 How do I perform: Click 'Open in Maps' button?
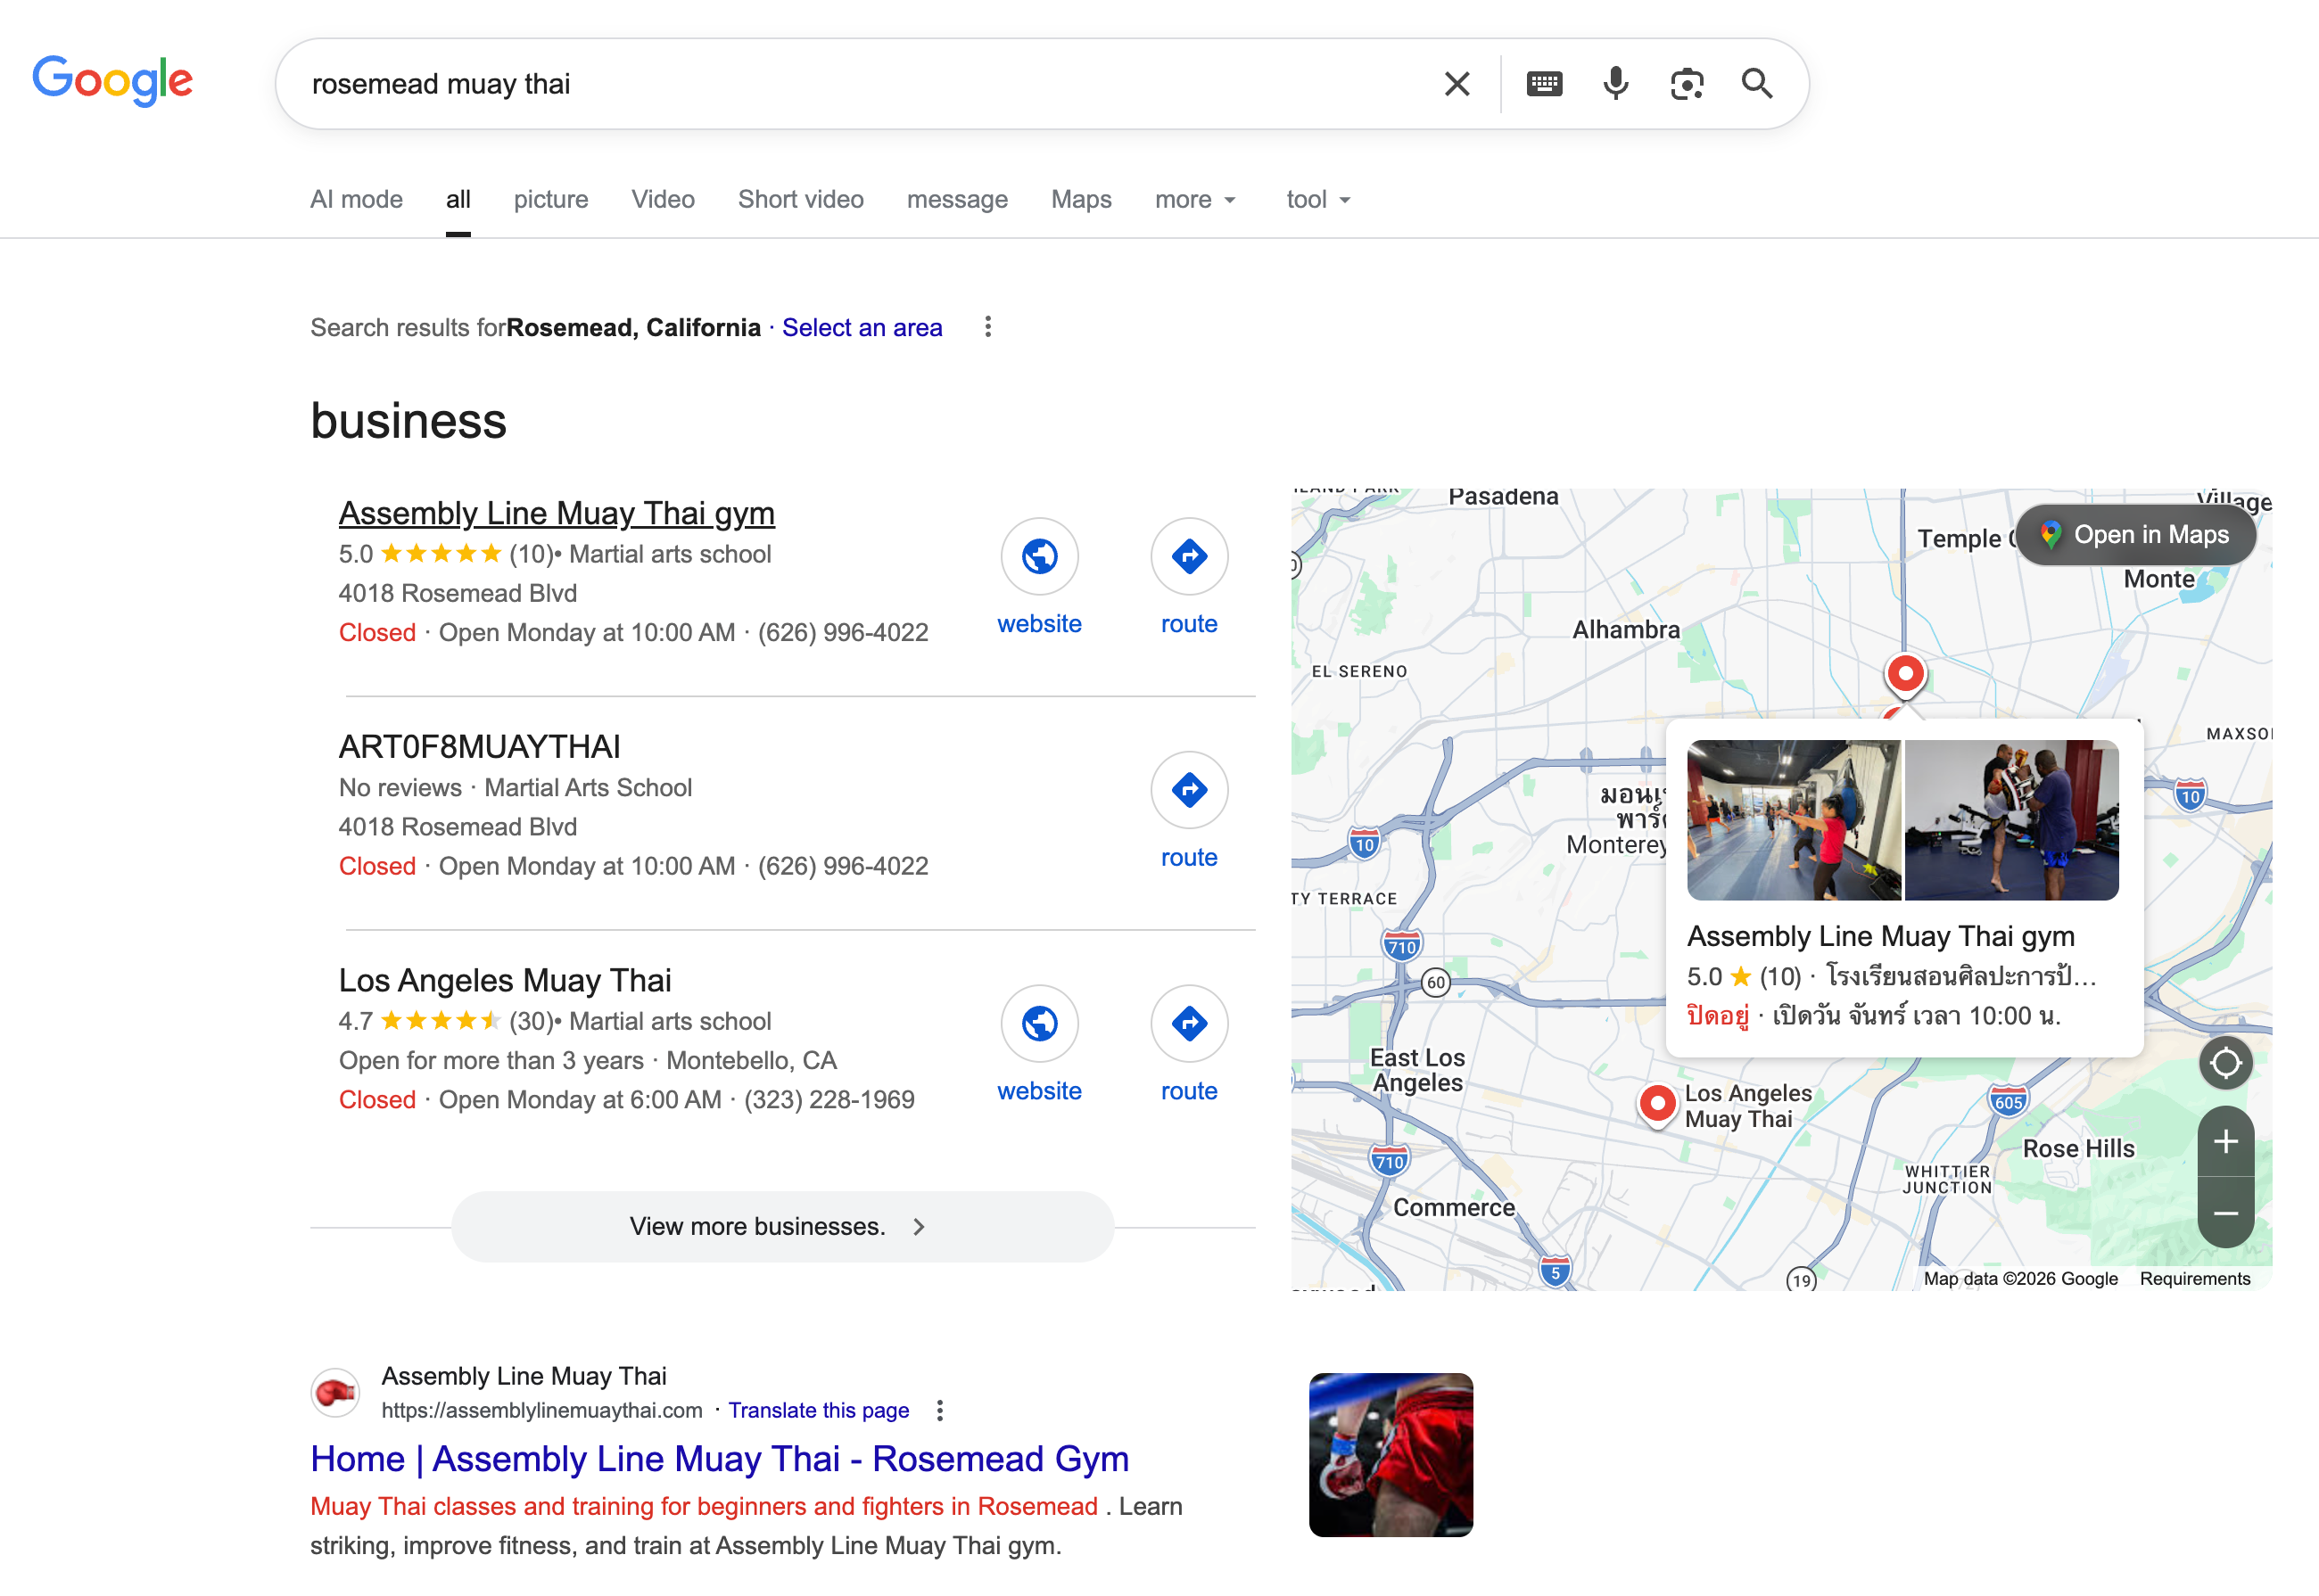click(2135, 534)
